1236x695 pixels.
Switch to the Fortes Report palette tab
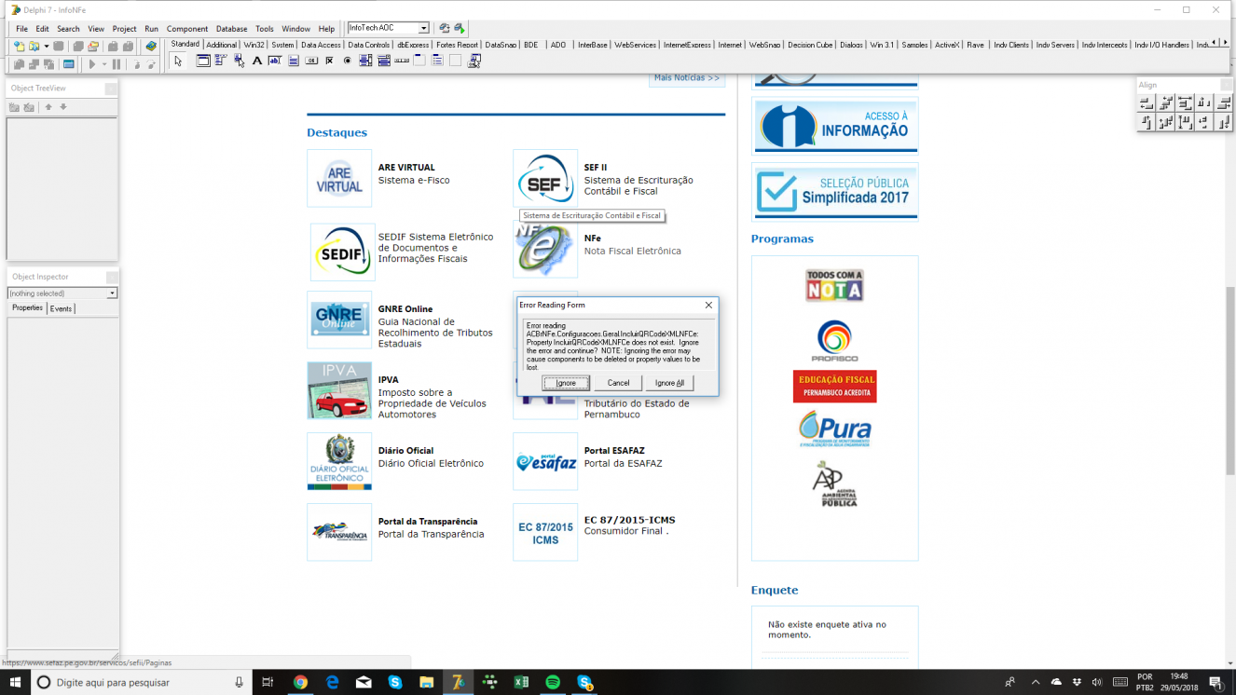[x=457, y=45]
